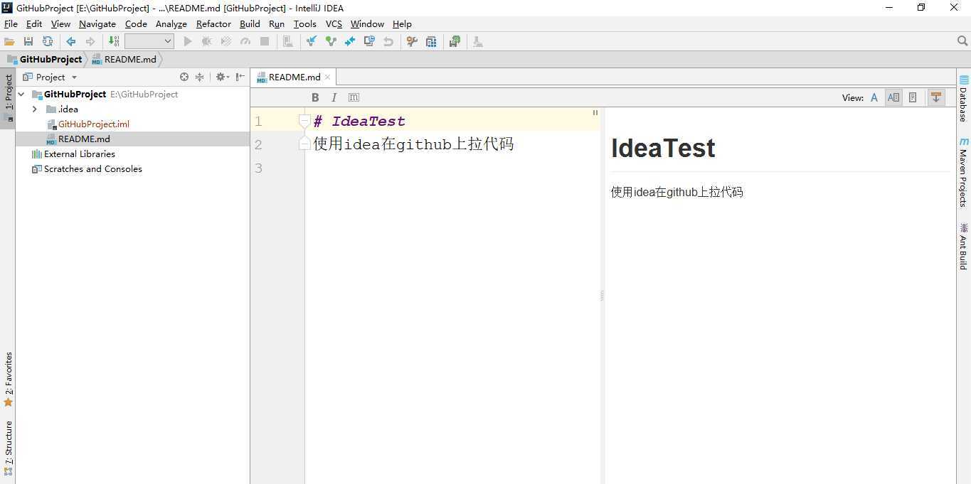The width and height of the screenshot is (971, 484).
Task: Select the GitHubProject.iml file
Action: [88, 124]
